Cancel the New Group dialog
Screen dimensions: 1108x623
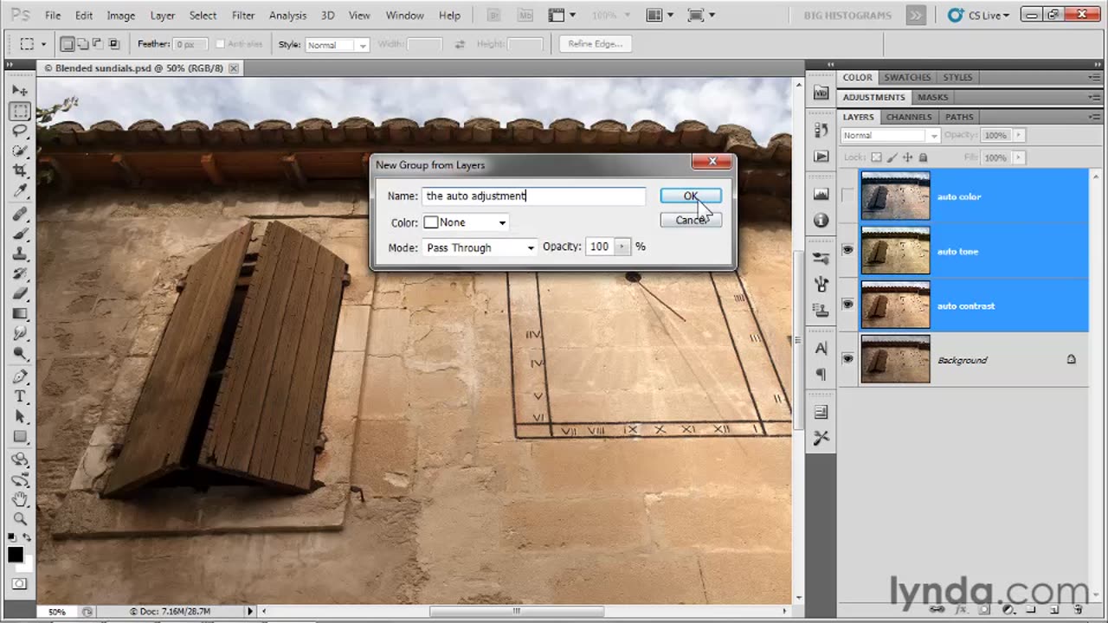point(690,220)
